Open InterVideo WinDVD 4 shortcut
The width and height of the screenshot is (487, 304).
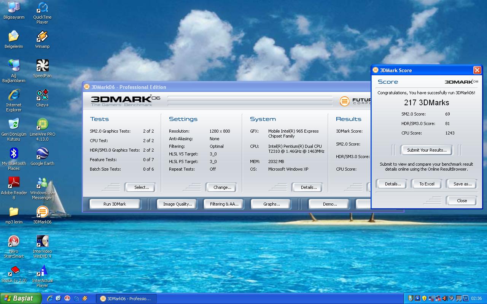(x=42, y=247)
